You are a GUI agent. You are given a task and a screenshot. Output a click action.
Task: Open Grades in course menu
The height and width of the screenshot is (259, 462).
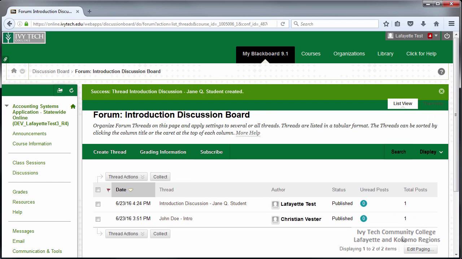click(x=20, y=192)
